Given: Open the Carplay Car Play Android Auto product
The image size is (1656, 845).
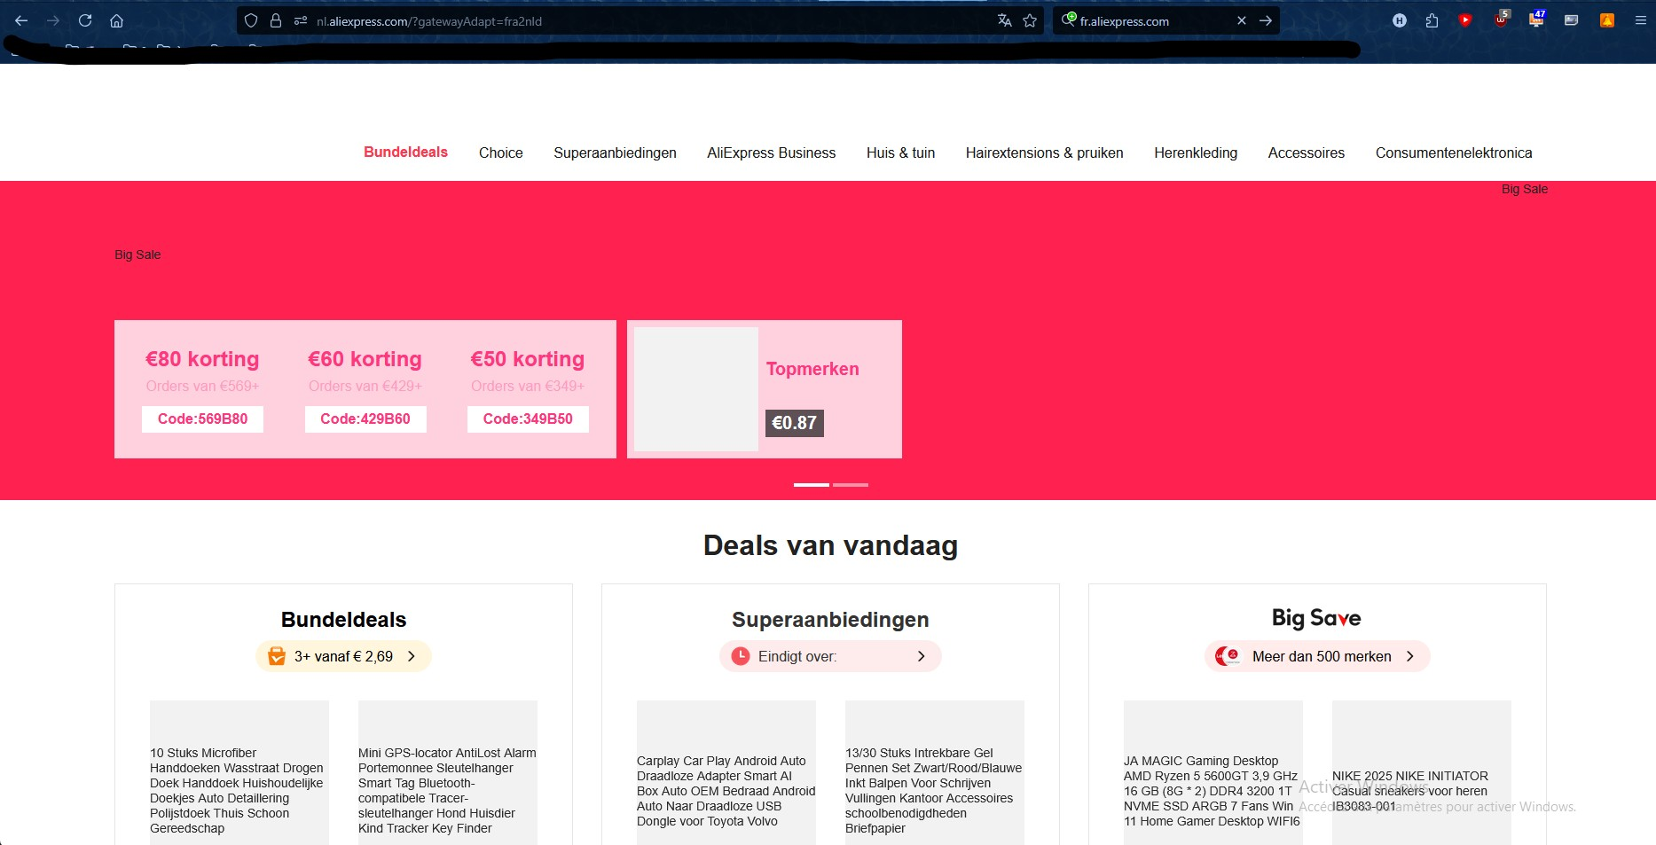Looking at the screenshot, I should coord(726,772).
